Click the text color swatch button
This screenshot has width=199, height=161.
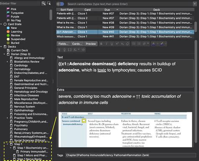[154, 44]
